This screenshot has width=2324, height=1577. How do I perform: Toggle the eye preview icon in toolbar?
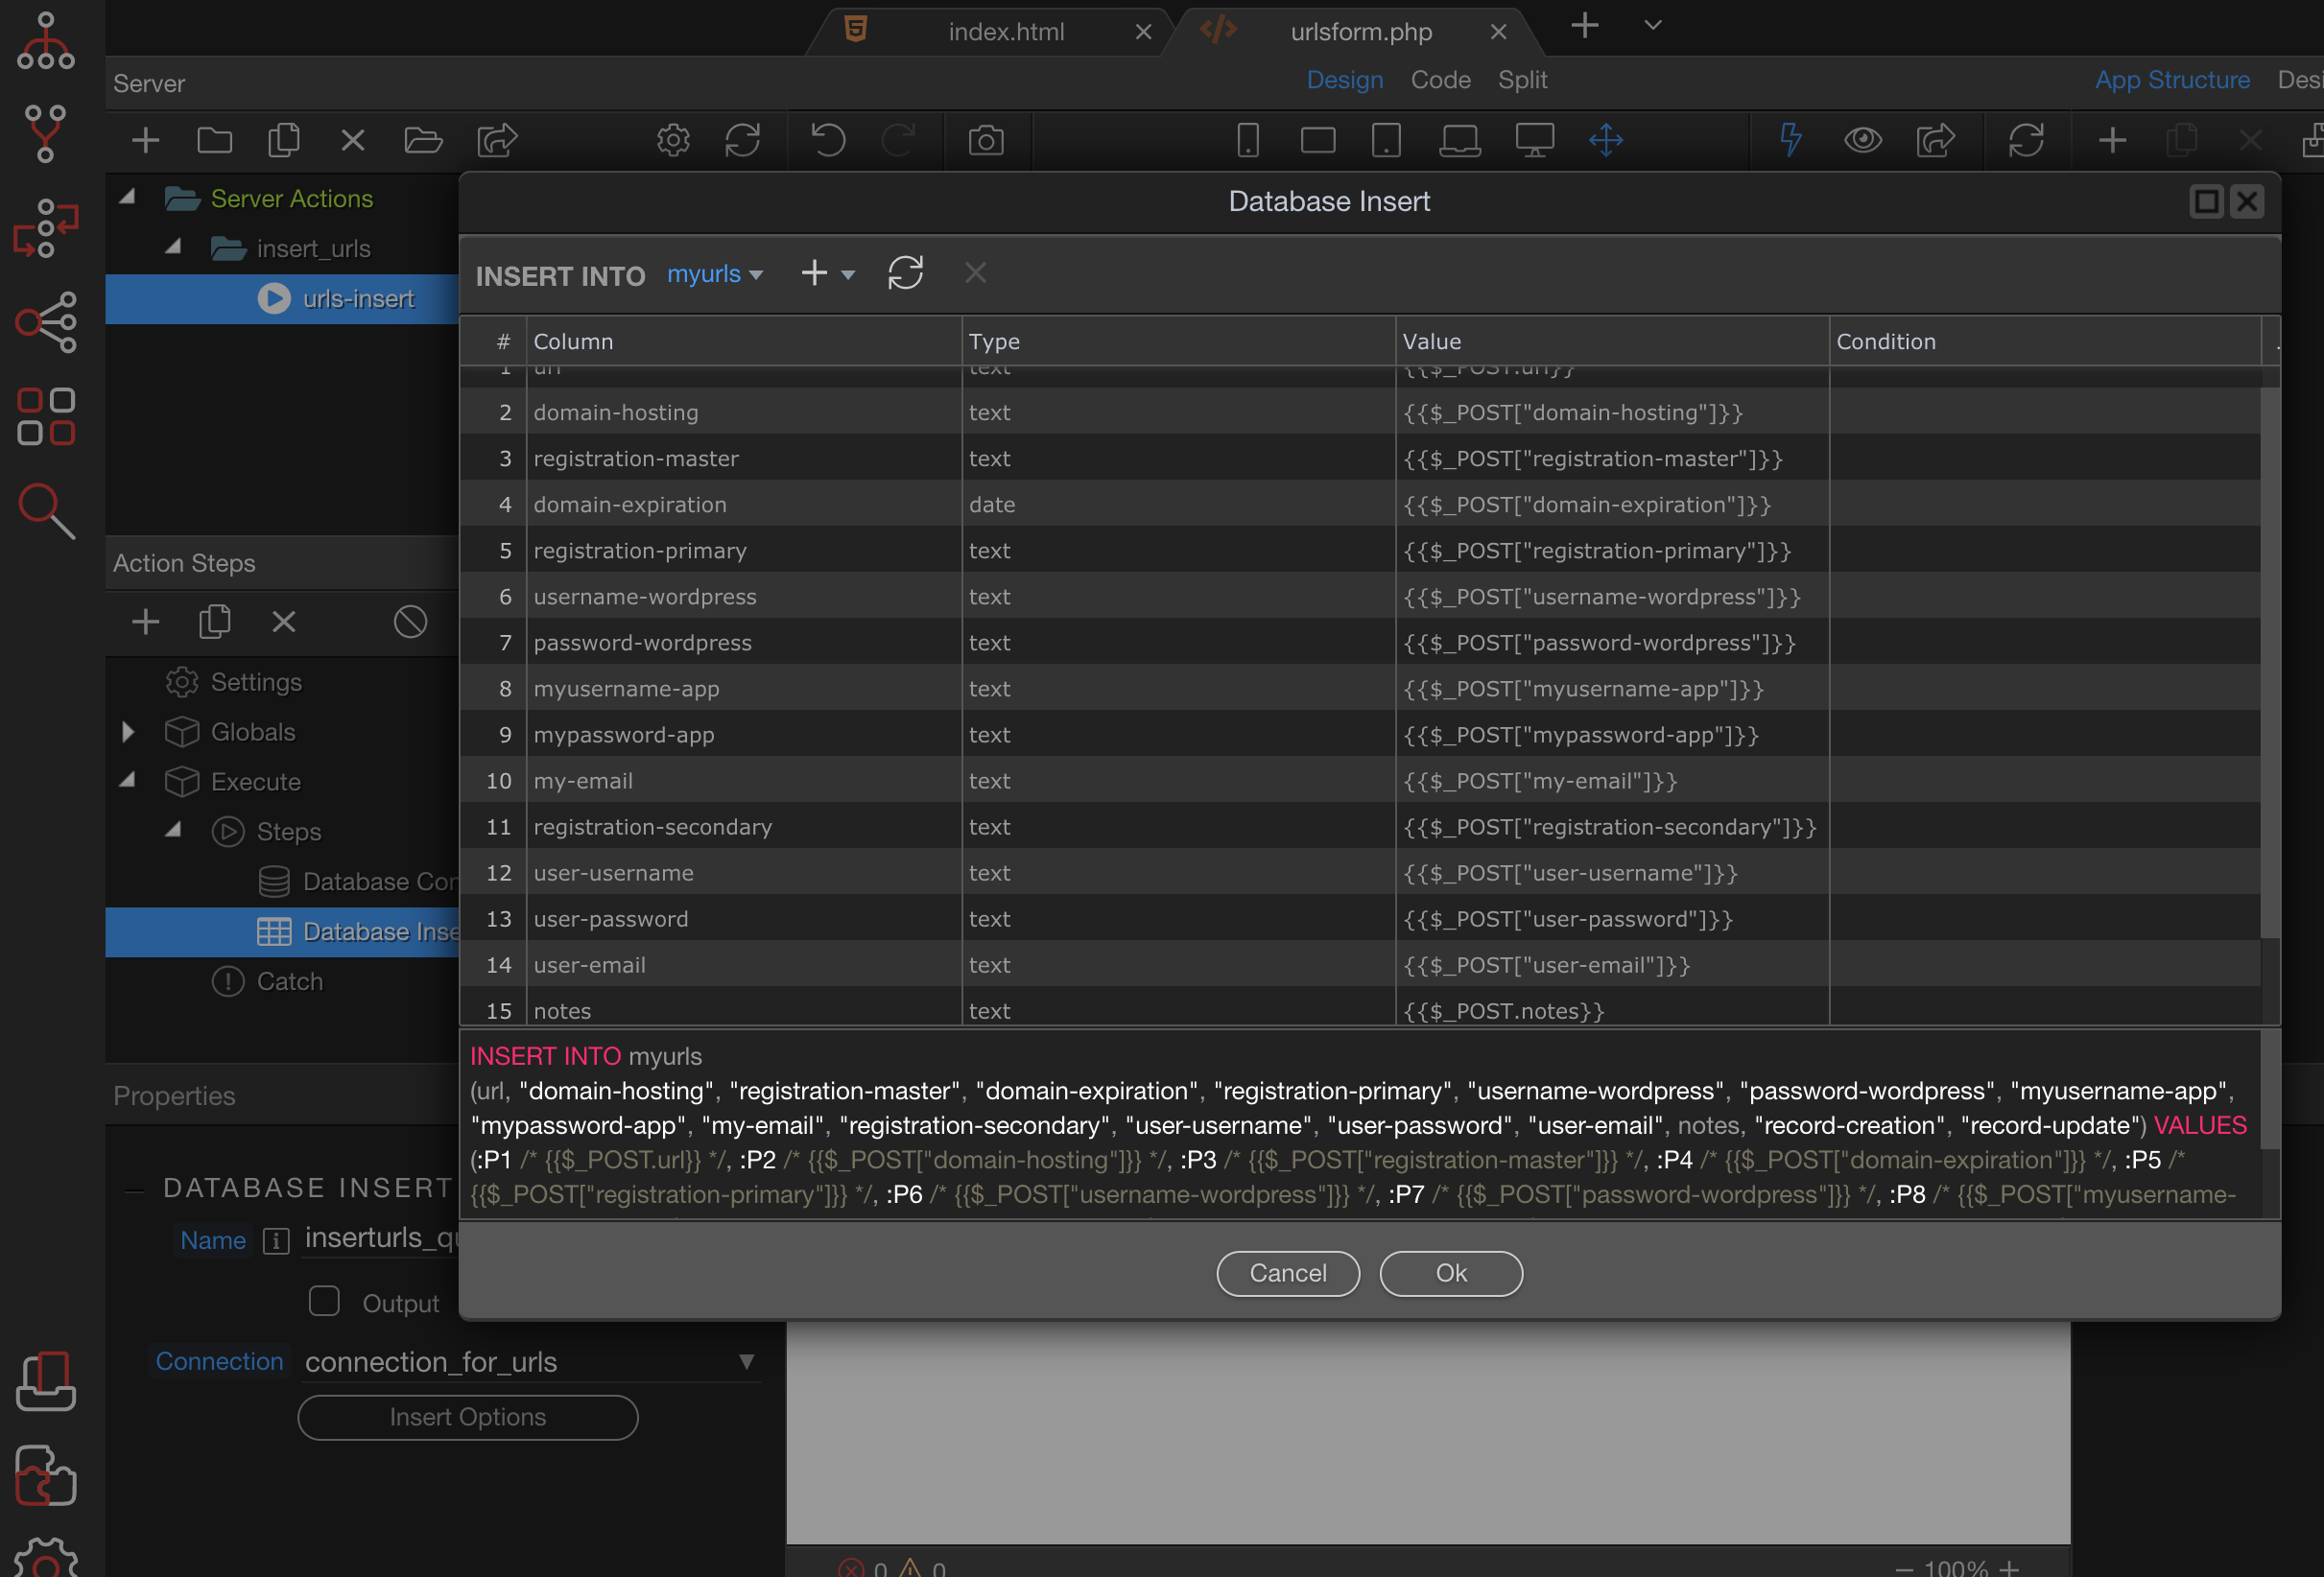(x=1862, y=140)
